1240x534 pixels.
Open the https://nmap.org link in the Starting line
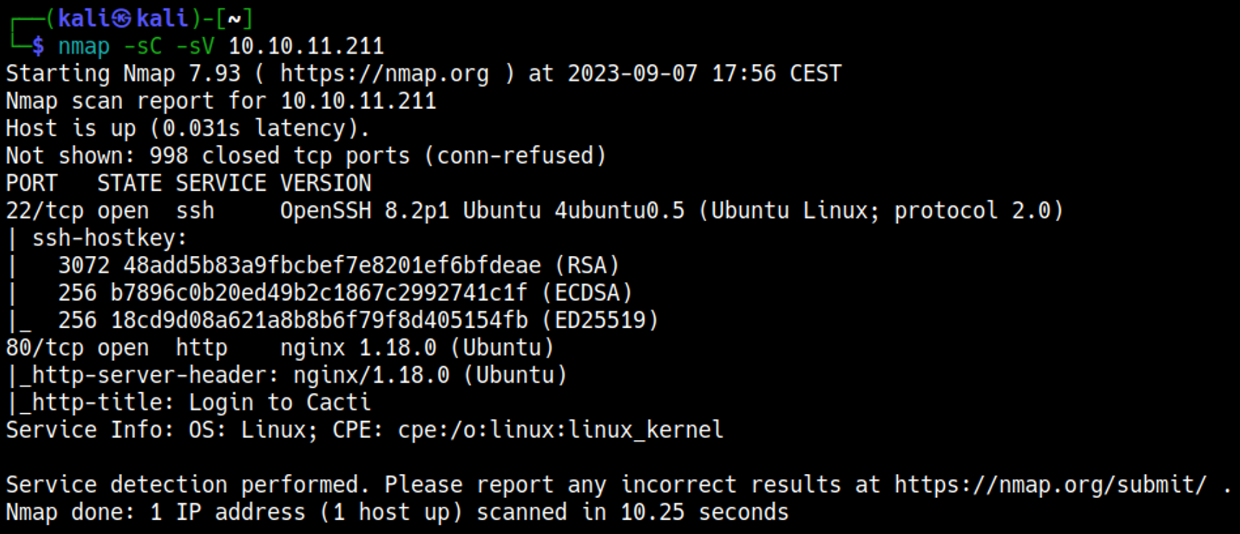point(384,74)
